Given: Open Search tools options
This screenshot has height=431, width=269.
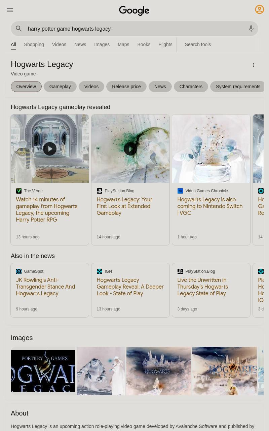Looking at the screenshot, I should [198, 44].
